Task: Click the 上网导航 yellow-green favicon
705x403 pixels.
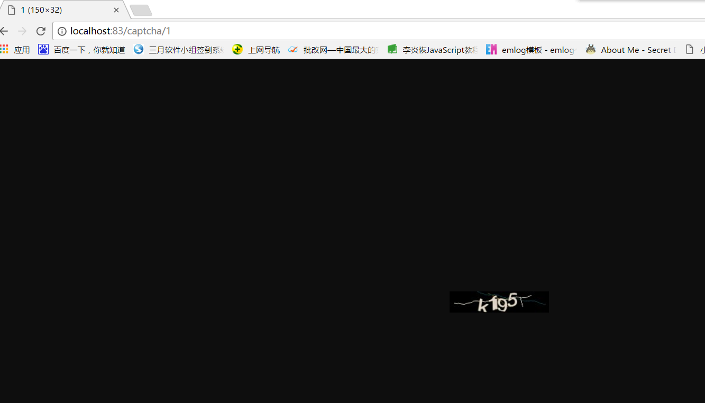Action: point(237,50)
